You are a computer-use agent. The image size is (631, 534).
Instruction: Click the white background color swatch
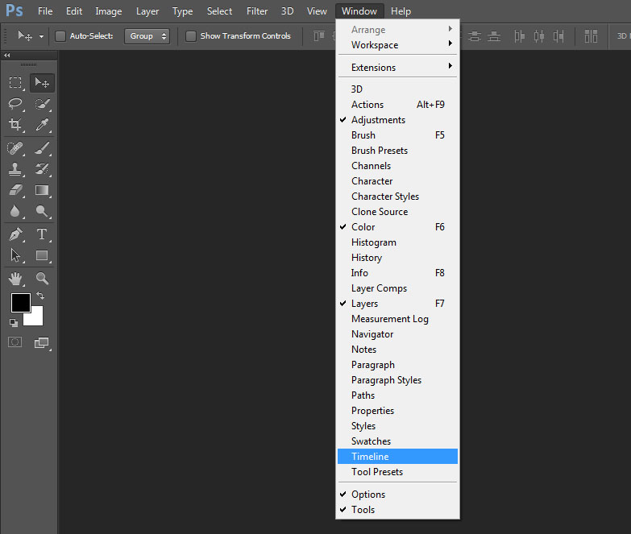tap(35, 318)
